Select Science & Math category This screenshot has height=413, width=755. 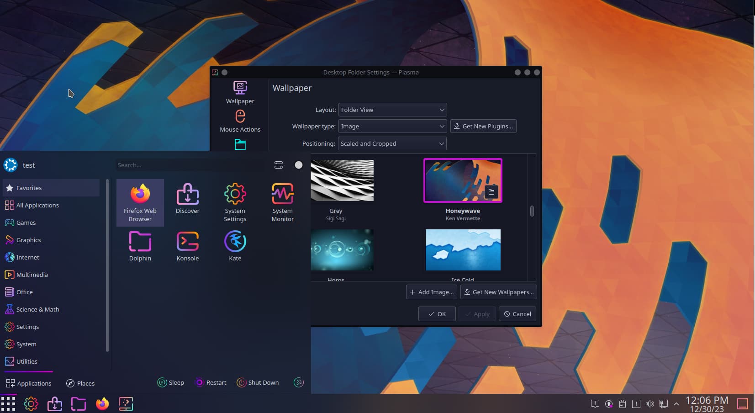[51, 309]
